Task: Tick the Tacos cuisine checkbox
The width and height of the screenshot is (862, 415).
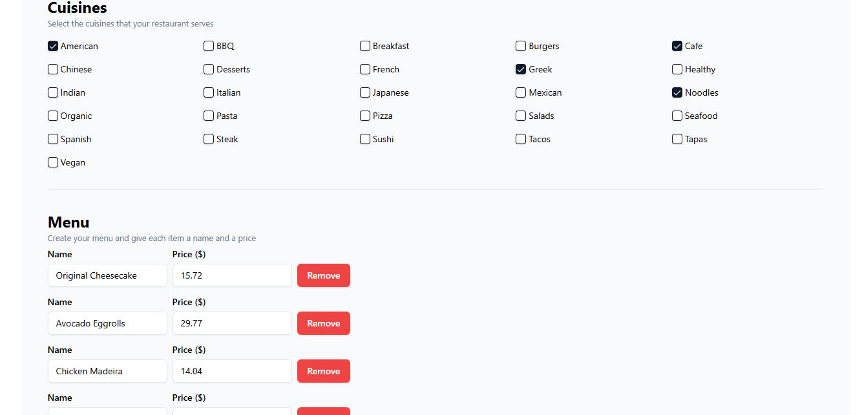Action: click(x=521, y=139)
